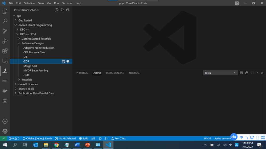The image size is (266, 149).
Task: Expand the oneAPI Tools node
Action: (16, 89)
